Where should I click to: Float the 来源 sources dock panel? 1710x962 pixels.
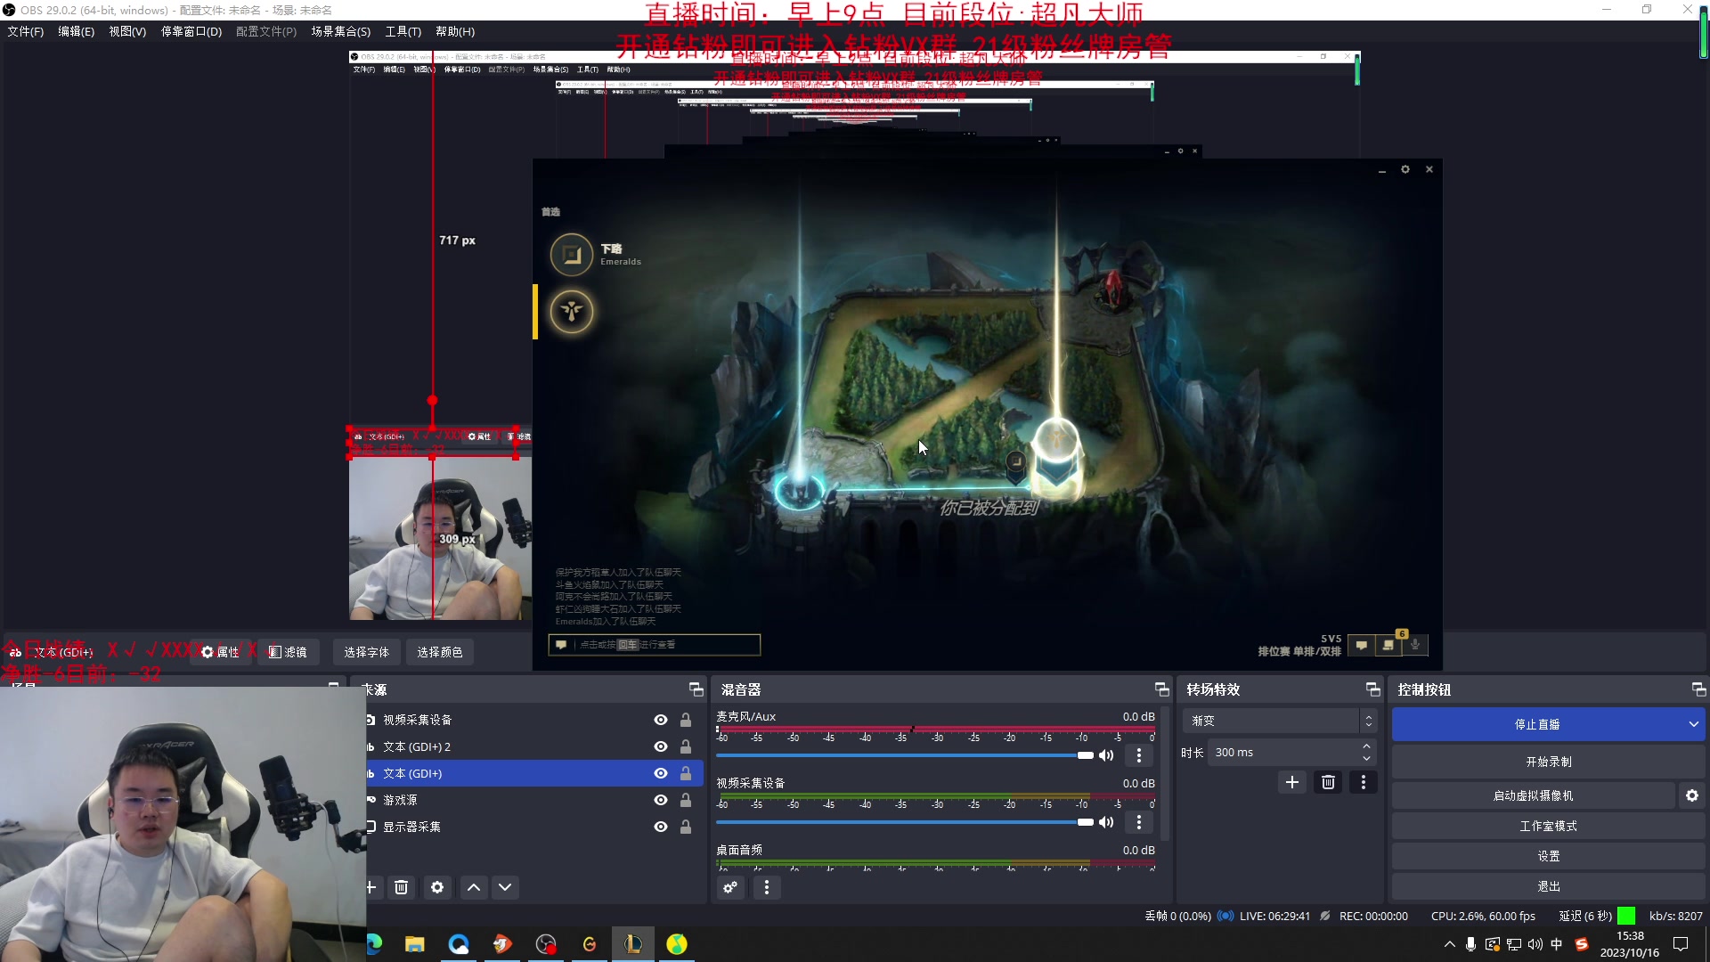[696, 689]
